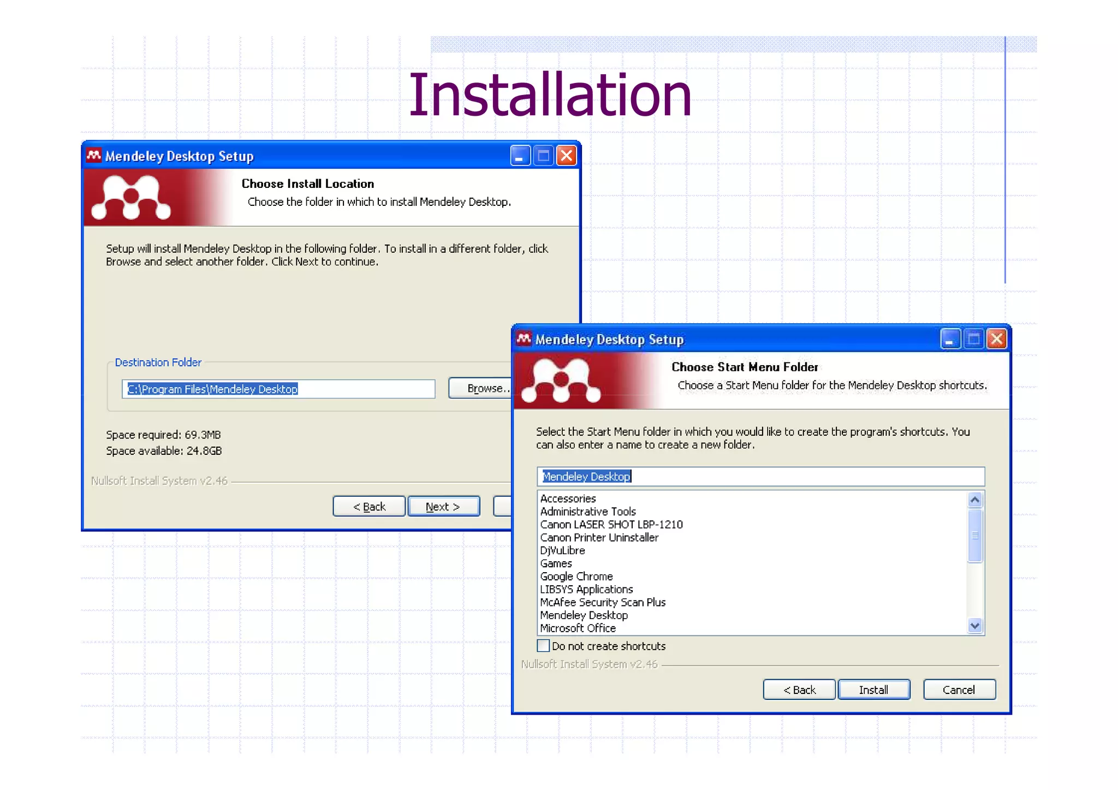Viewport: 1118px width, 790px height.
Task: Go Back in the Install Location dialog
Action: [x=369, y=506]
